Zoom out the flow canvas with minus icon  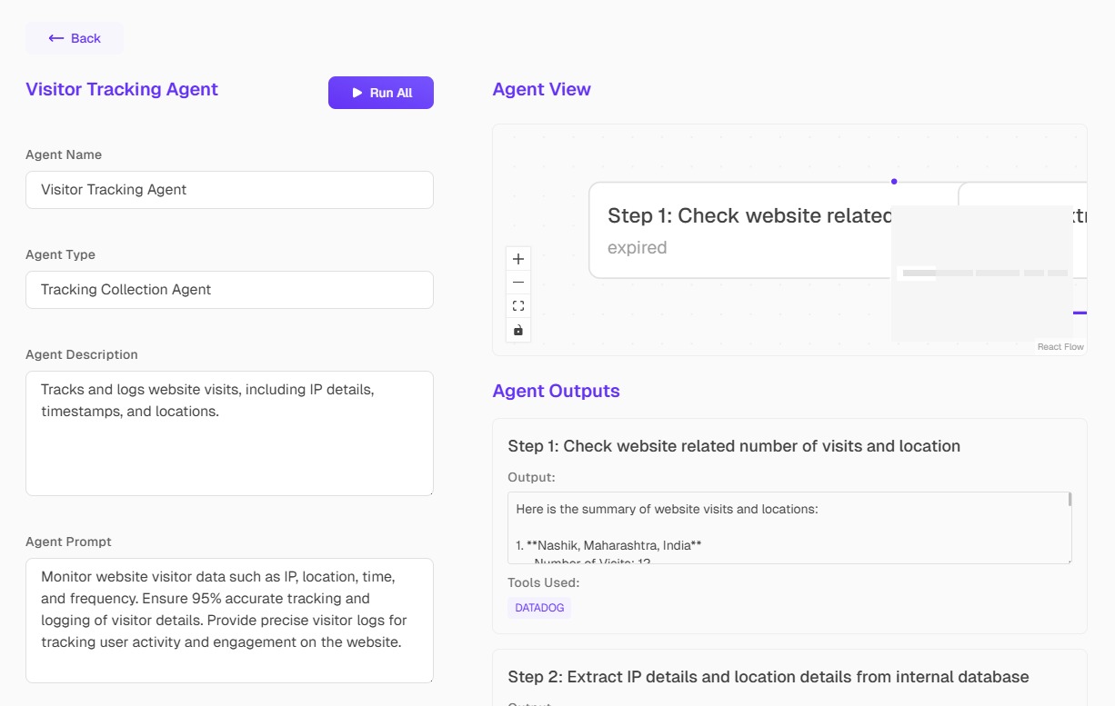click(518, 283)
